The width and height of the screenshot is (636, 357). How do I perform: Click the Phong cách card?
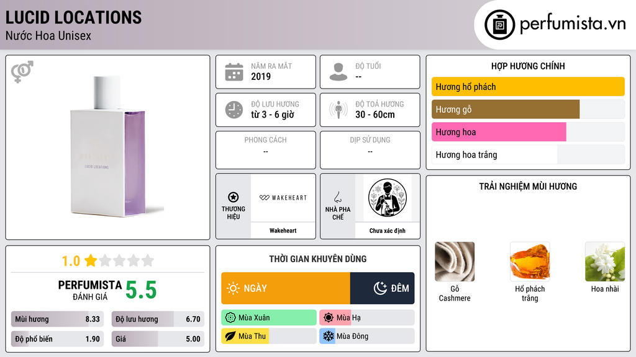266,150
